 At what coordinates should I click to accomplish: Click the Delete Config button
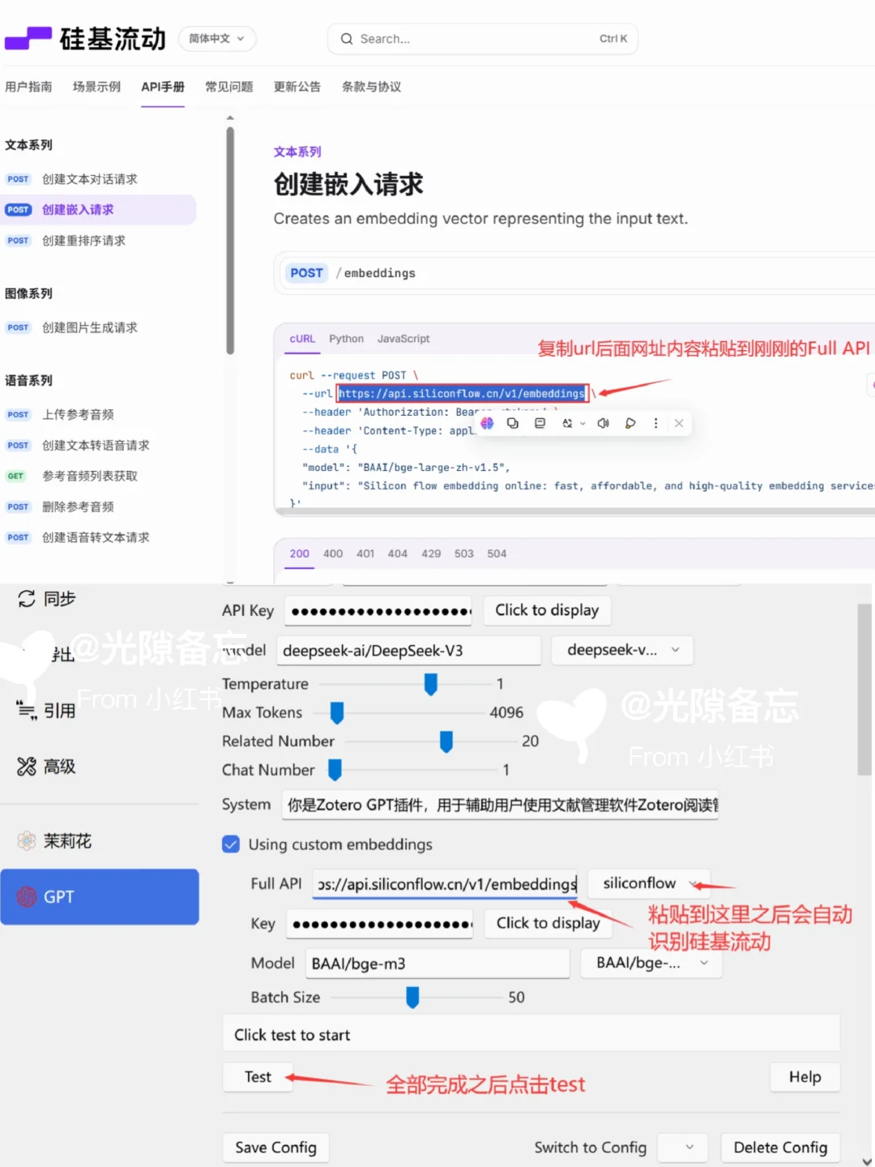[779, 1148]
